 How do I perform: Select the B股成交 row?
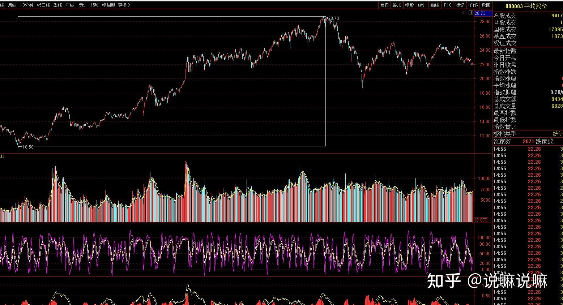528,22
